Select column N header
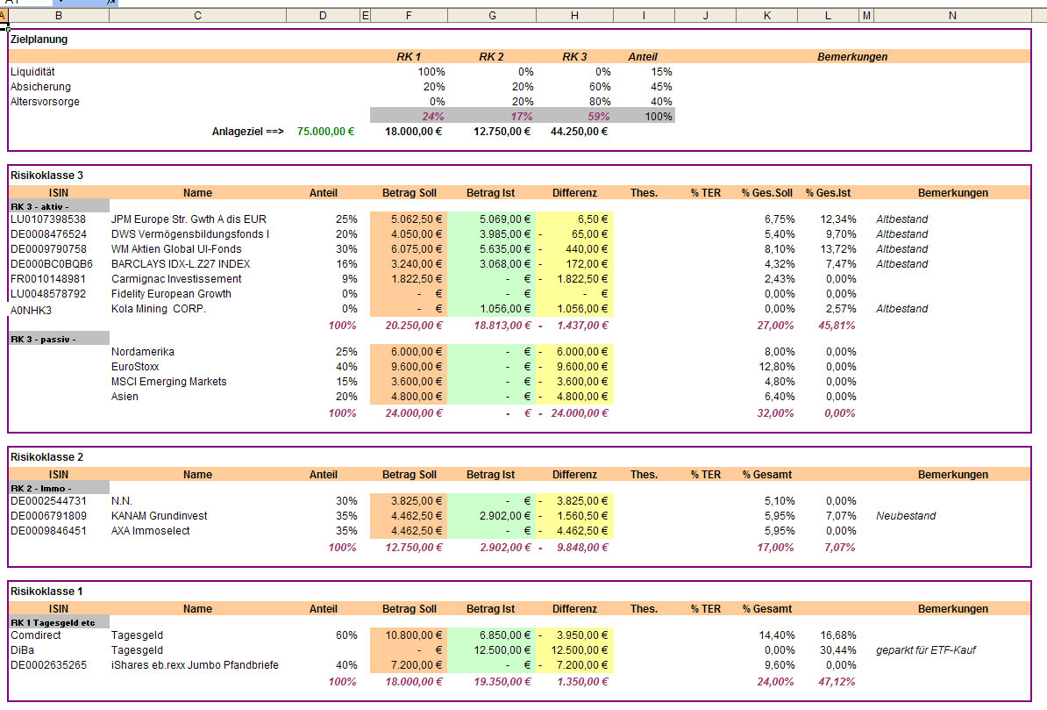This screenshot has height=710, width=1047. pos(952,15)
